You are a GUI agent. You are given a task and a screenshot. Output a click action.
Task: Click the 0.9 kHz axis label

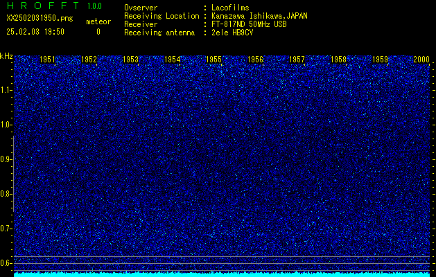[6, 159]
